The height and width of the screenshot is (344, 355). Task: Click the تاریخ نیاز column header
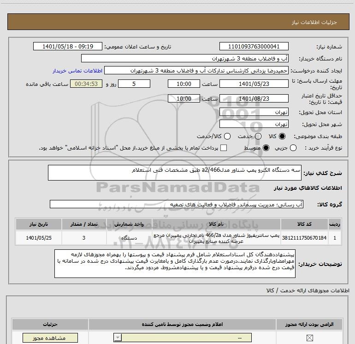tap(38, 224)
